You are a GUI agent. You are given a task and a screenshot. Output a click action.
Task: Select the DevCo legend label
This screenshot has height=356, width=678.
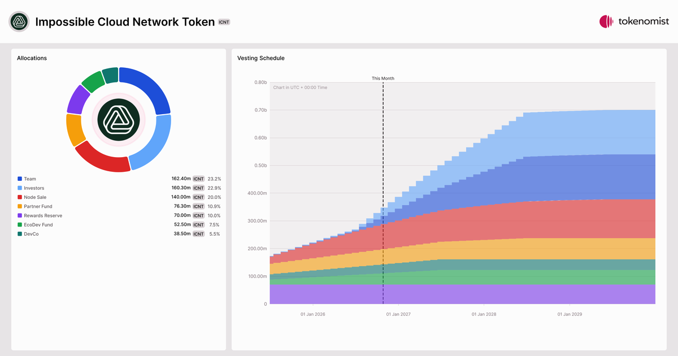click(x=31, y=234)
